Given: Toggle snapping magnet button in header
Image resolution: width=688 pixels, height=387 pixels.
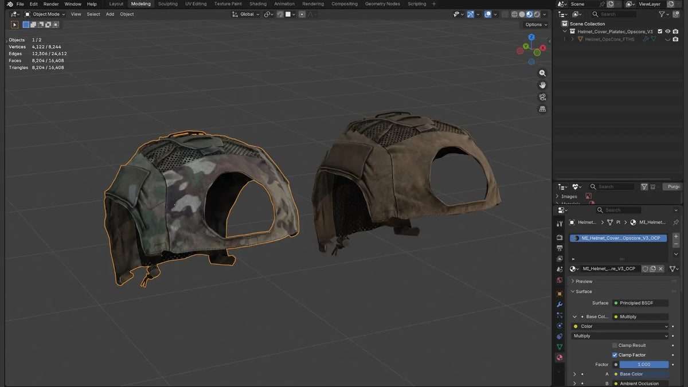Looking at the screenshot, I should coord(280,14).
